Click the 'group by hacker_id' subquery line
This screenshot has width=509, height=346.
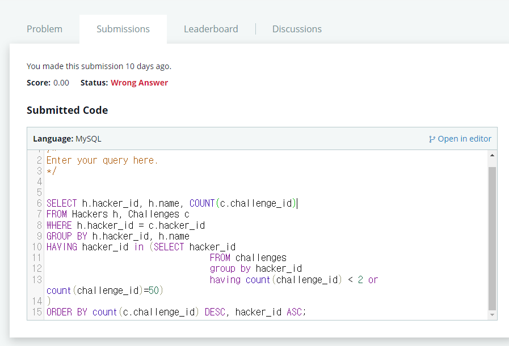256,268
